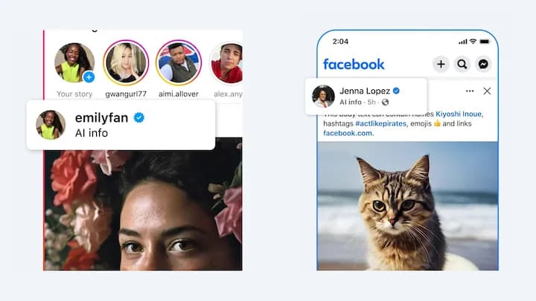Dismiss the post with X icon
The width and height of the screenshot is (536, 301).
click(487, 91)
